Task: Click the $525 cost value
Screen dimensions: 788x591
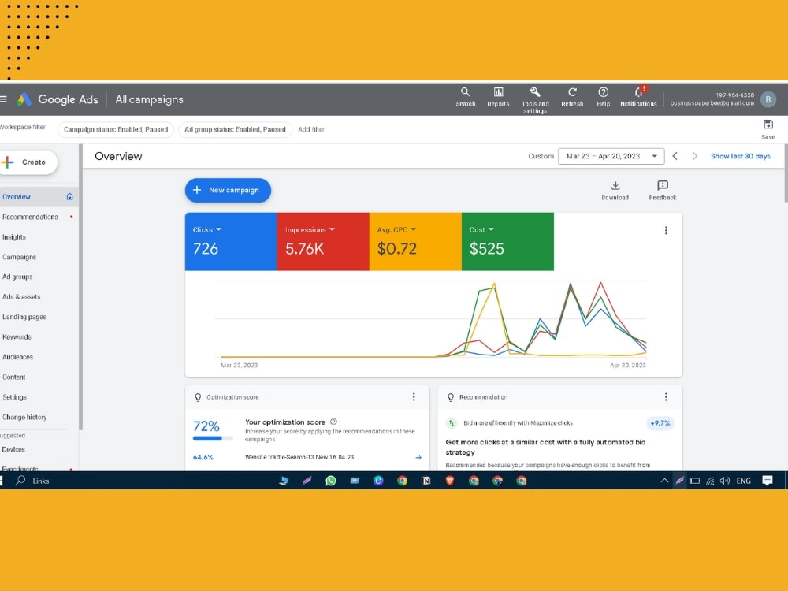Action: coord(486,249)
